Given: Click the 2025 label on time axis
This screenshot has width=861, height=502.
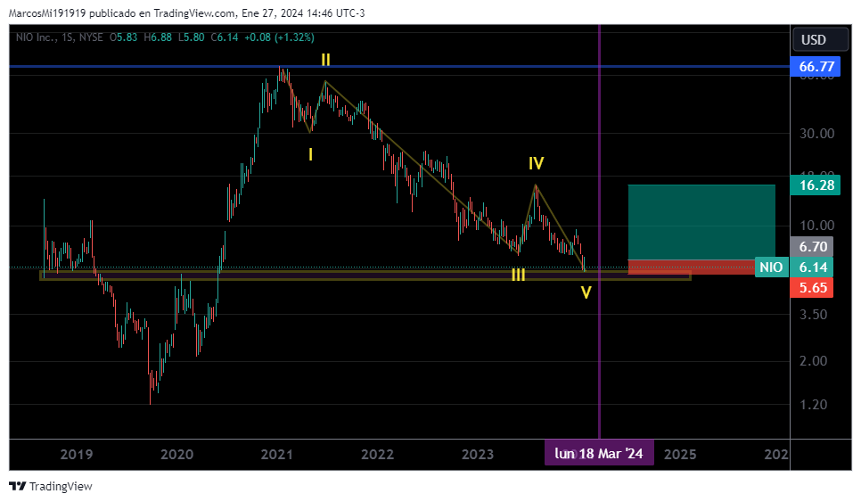Looking at the screenshot, I should 680,454.
